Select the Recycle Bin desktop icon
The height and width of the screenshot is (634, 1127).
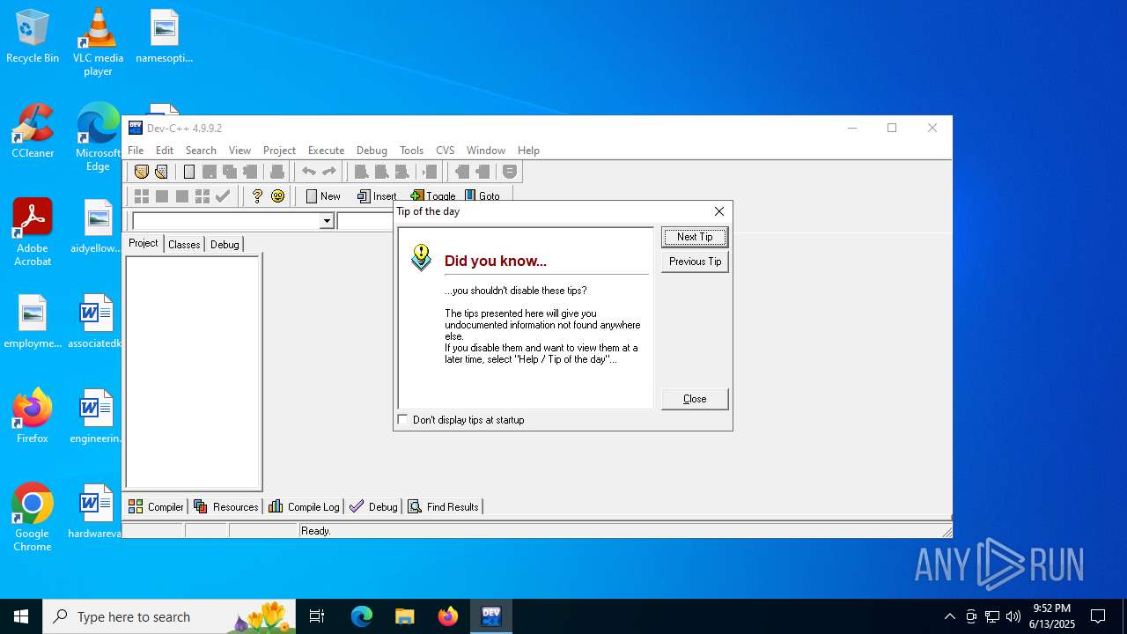tap(33, 36)
